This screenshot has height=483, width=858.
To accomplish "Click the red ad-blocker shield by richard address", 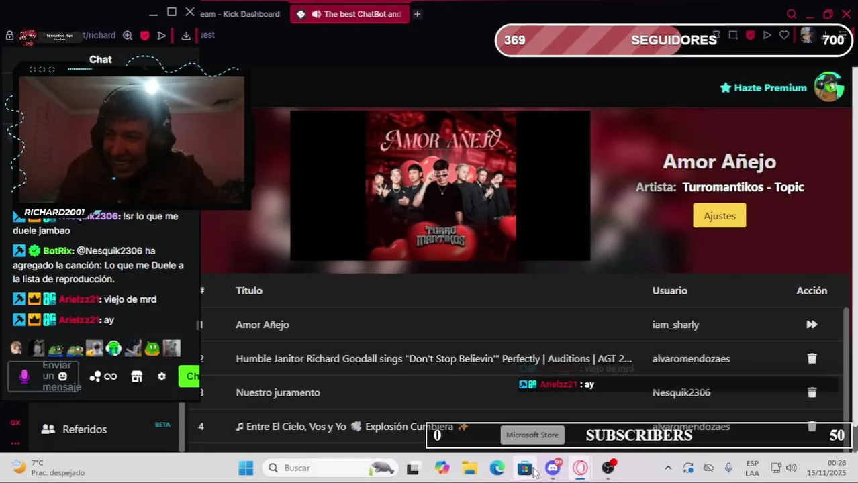I will tap(144, 36).
